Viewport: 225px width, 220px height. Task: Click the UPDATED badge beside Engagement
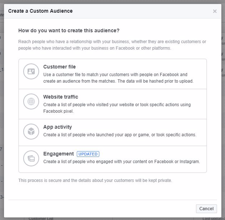tap(88, 154)
